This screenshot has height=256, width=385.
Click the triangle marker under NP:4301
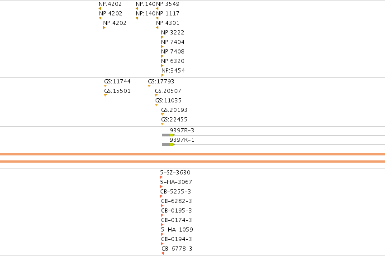(157, 28)
